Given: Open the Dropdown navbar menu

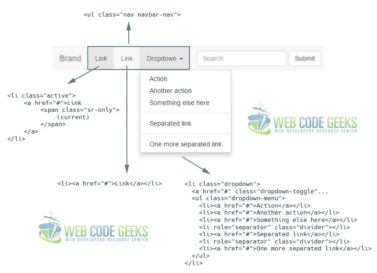Looking at the screenshot, I should point(161,58).
